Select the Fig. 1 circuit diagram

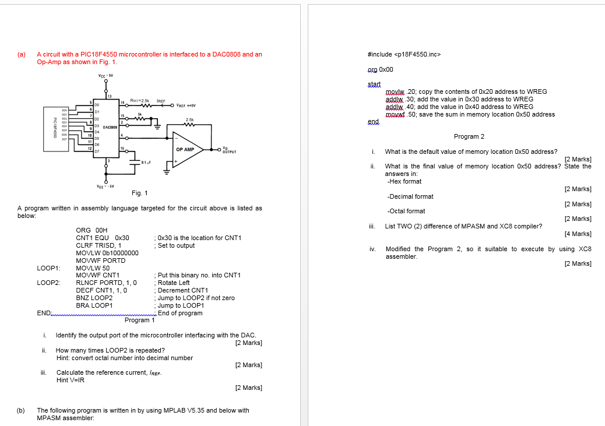tap(140, 134)
